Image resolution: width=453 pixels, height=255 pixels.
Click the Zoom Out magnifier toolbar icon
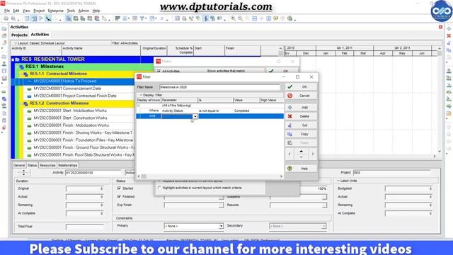point(240,18)
